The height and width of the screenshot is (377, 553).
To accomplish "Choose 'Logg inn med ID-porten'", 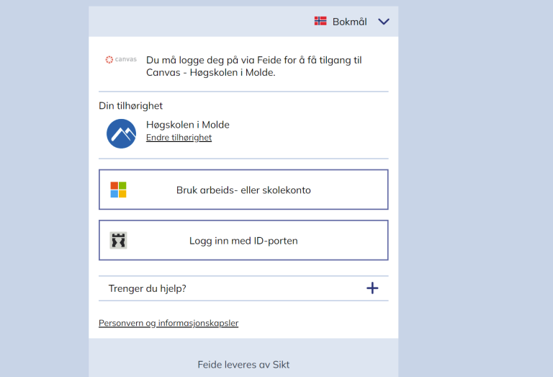I will click(x=243, y=241).
